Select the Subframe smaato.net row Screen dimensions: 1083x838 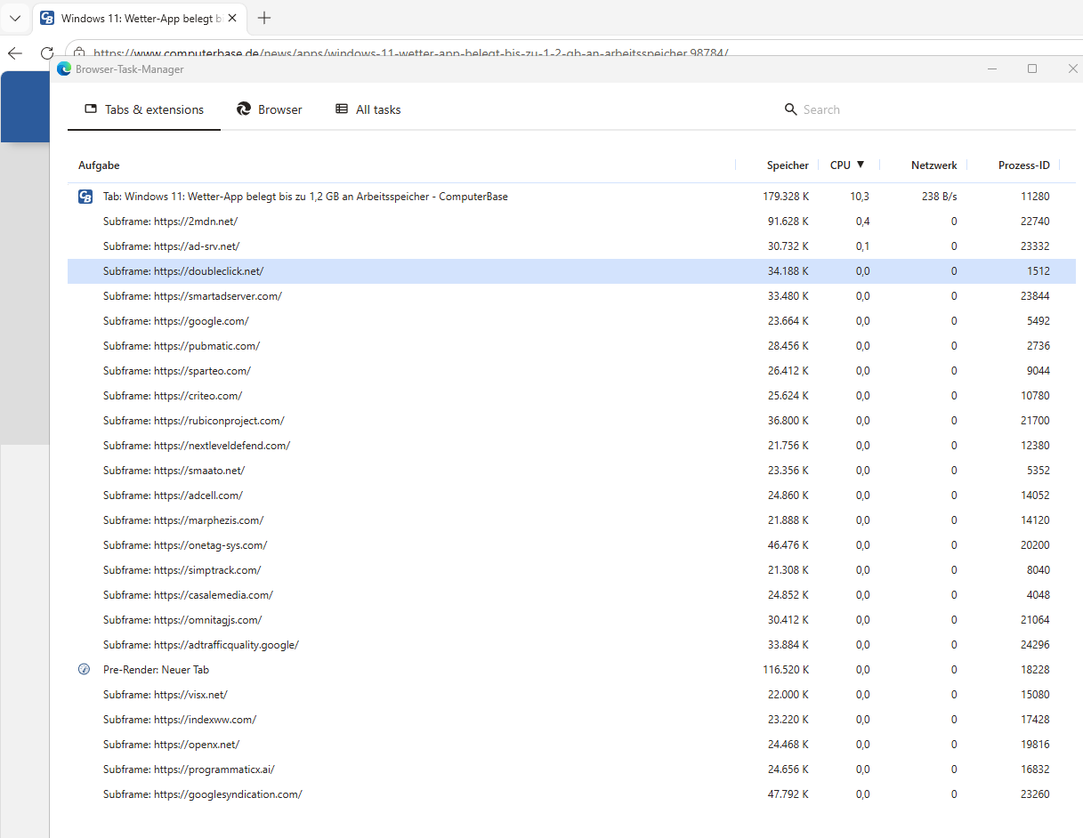571,471
